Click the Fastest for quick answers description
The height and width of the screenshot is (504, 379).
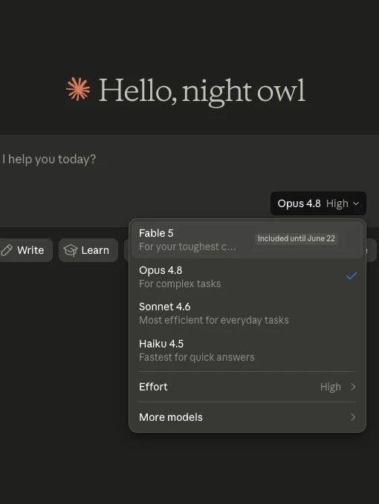197,357
